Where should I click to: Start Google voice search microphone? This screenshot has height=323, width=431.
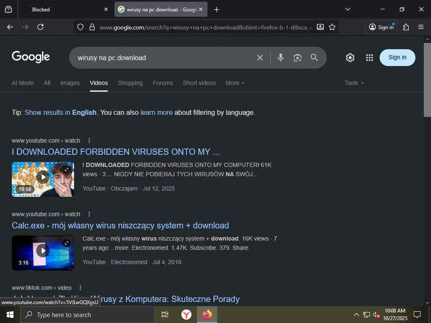click(281, 57)
